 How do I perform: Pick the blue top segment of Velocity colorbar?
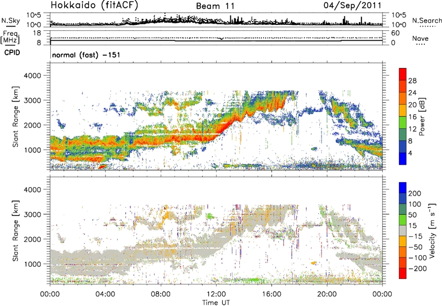point(403,188)
